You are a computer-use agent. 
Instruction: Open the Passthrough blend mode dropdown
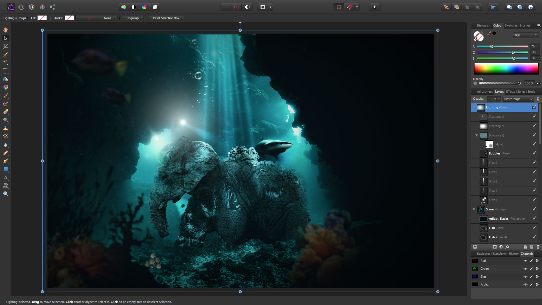pyautogui.click(x=518, y=99)
